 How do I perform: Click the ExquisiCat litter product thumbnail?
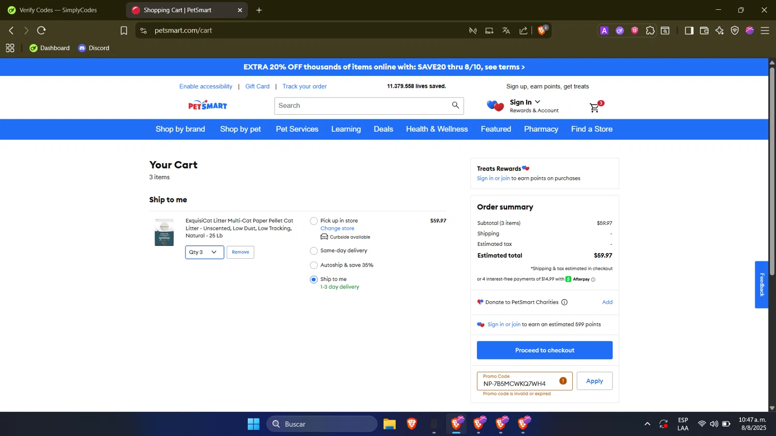164,232
